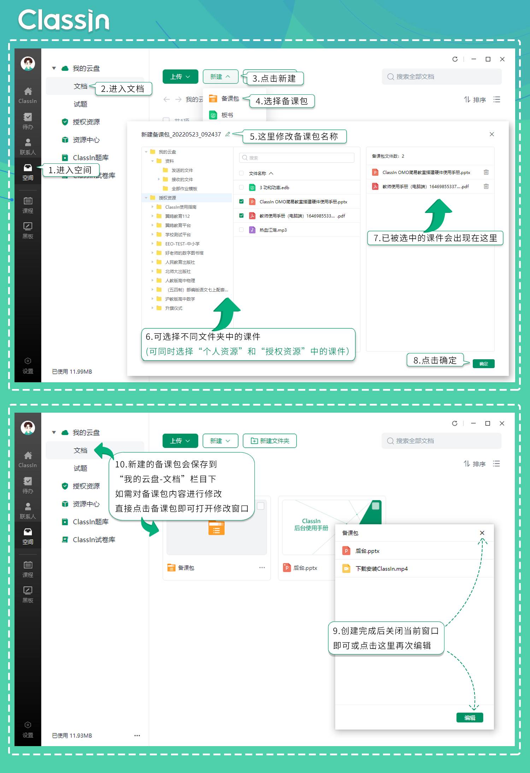Image resolution: width=530 pixels, height=773 pixels.
Task: Open 课程 calendar icon in upper window sidebar
Action: tap(28, 205)
